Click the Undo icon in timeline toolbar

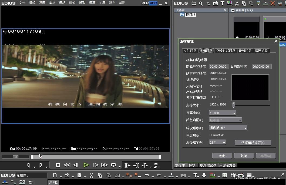click(147, 175)
